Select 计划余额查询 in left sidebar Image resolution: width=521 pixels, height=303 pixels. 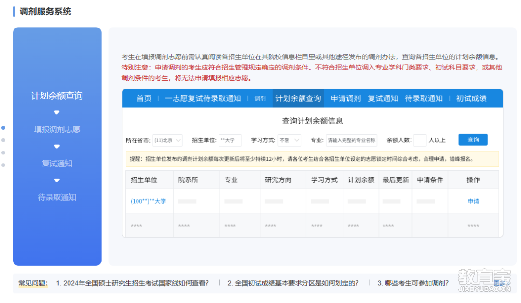pos(57,96)
